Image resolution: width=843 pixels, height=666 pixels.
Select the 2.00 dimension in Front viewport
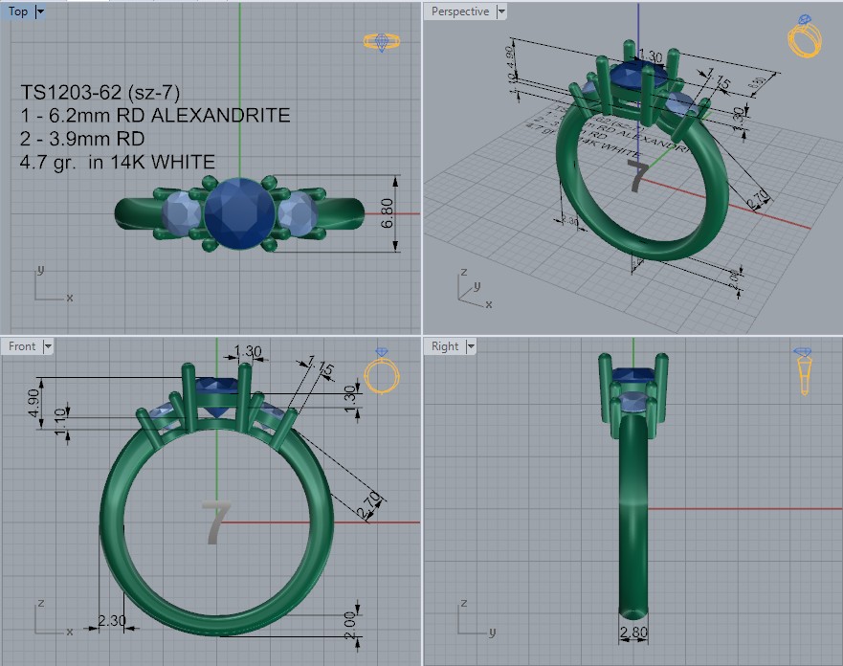(349, 626)
